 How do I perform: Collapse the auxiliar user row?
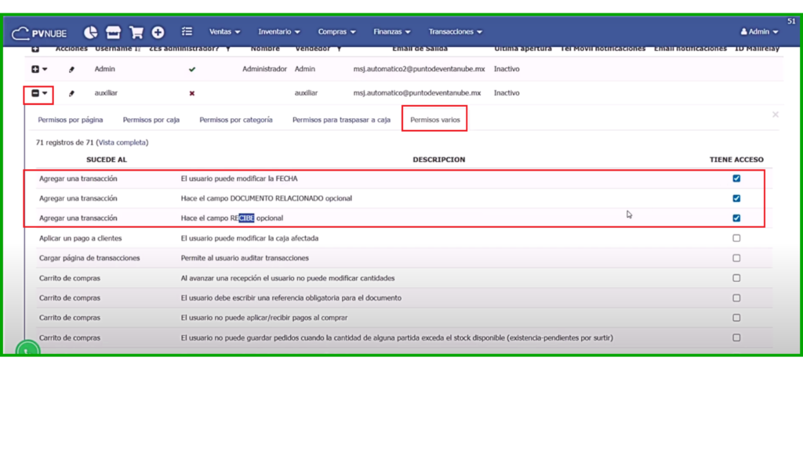click(35, 93)
